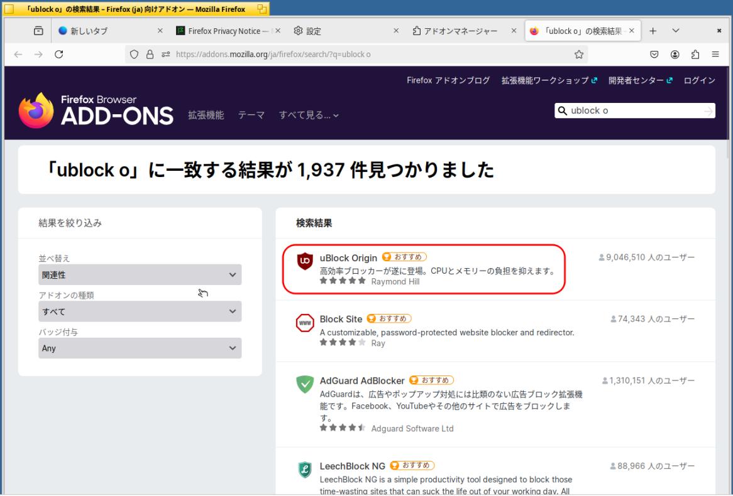Screen dimensions: 733x496
Task: Click the uBlock Origin shield icon
Action: click(x=305, y=261)
